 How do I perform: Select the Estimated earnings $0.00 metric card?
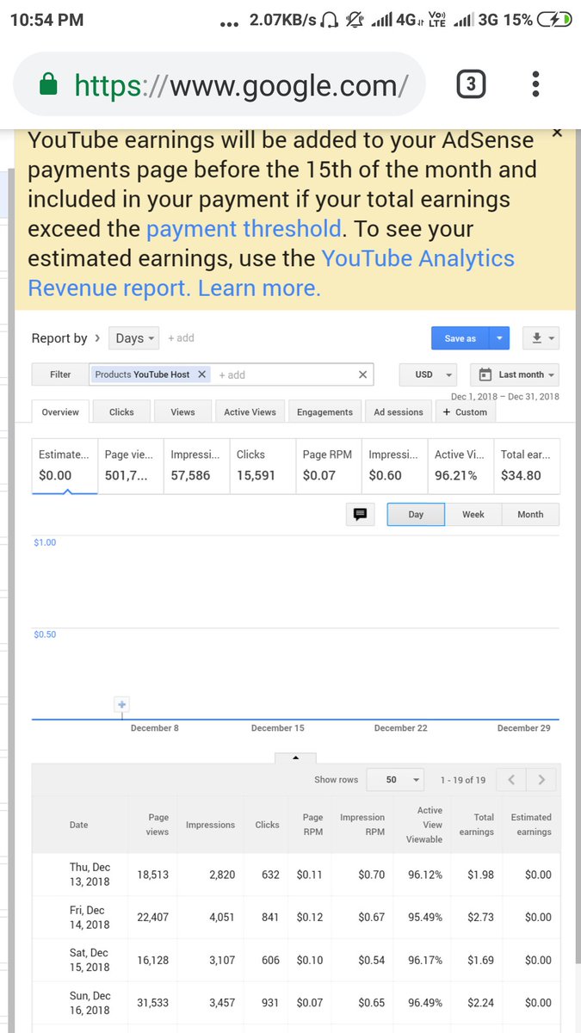coord(65,465)
